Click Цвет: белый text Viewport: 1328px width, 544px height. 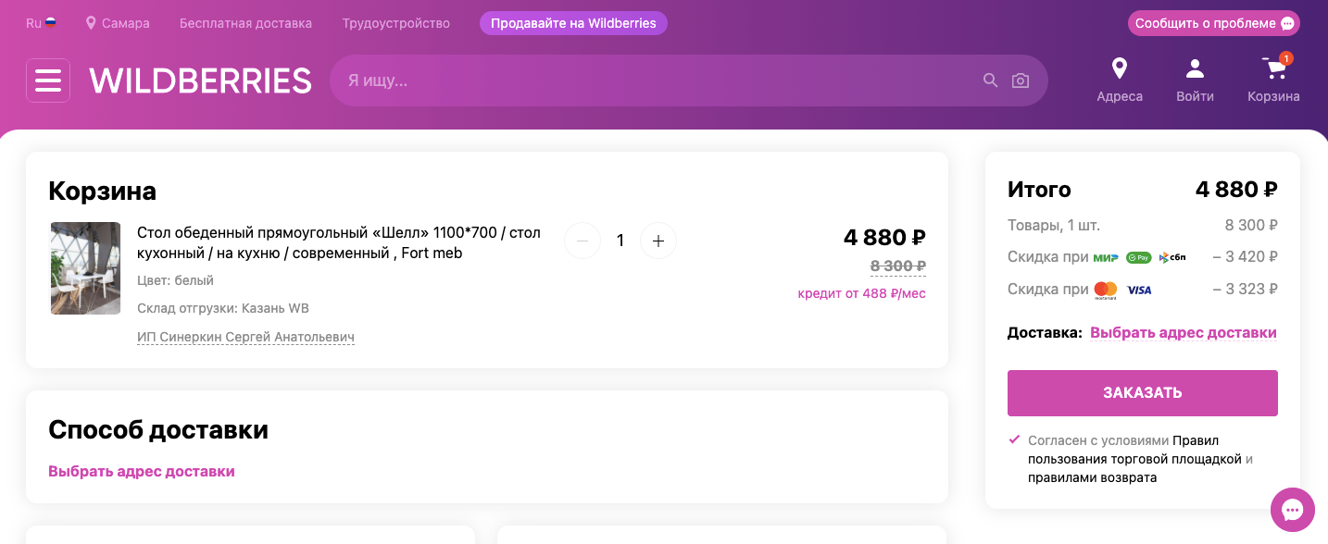coord(175,280)
